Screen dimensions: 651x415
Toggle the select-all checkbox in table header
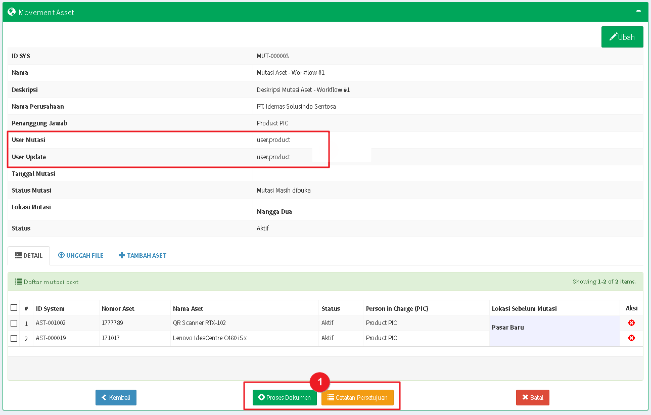14,308
